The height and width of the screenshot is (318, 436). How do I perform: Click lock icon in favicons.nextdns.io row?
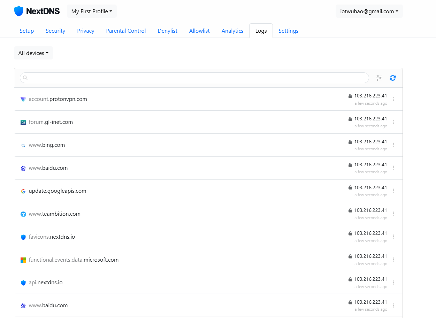click(350, 233)
